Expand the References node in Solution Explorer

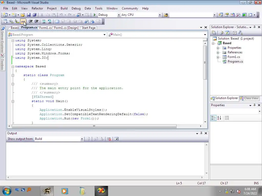pyautogui.click(x=218, y=53)
